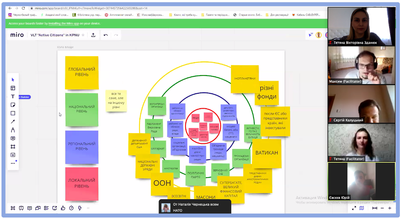Select the Comment tool
This screenshot has width=401, height=219.
(13, 138)
